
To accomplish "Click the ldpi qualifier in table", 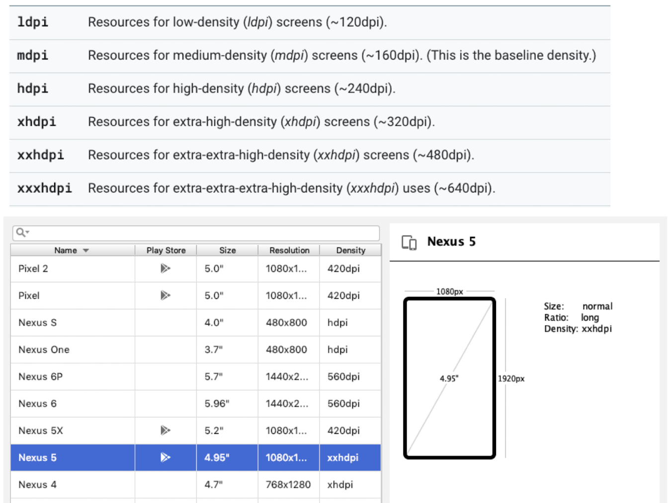I will [x=33, y=22].
